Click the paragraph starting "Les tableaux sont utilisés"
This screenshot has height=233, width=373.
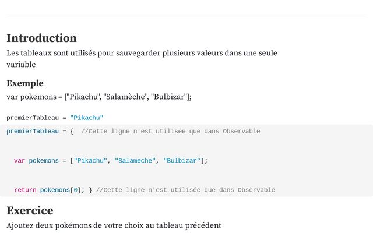142,58
